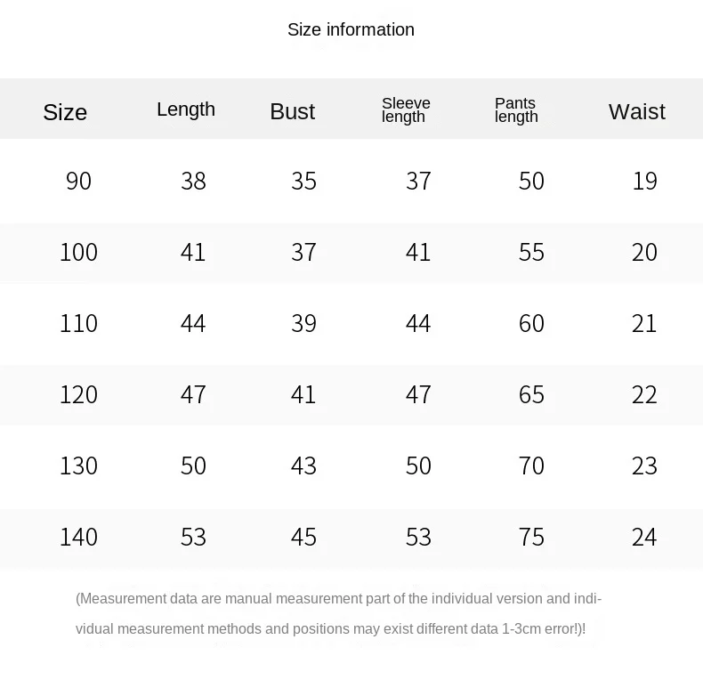This screenshot has height=680, width=703.
Task: Select size 110 in the Size column
Action: [x=78, y=323]
